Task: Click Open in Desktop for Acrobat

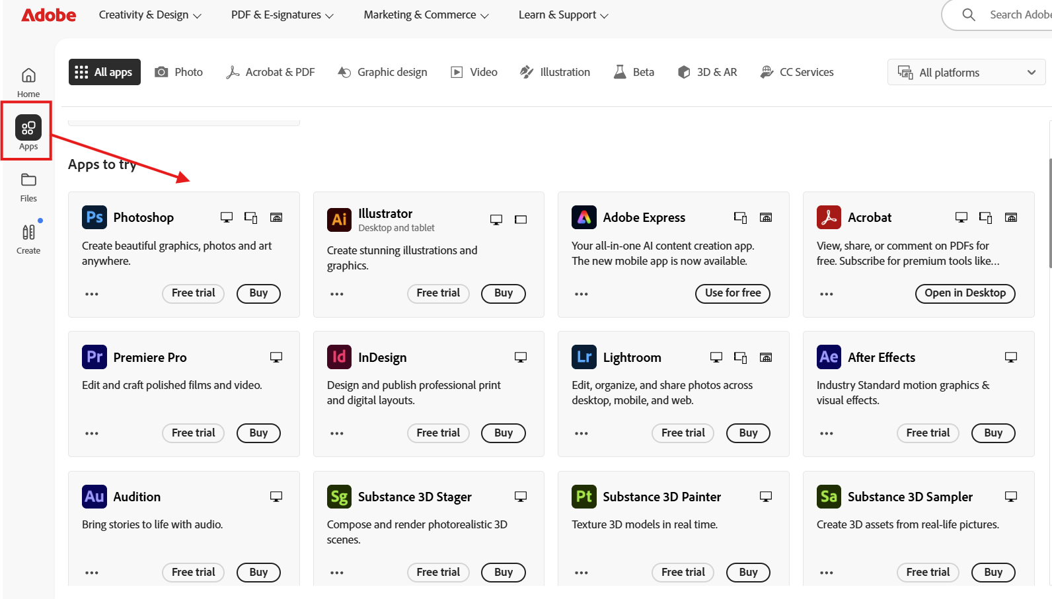Action: pyautogui.click(x=965, y=293)
